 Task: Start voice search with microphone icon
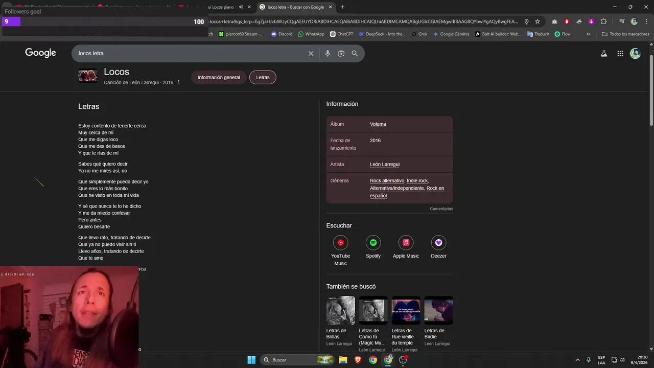click(x=328, y=53)
